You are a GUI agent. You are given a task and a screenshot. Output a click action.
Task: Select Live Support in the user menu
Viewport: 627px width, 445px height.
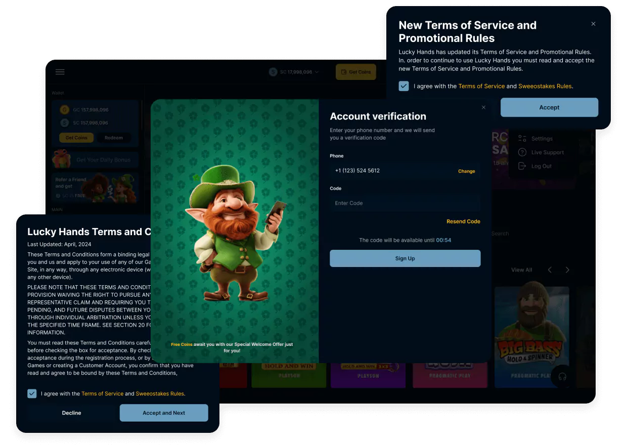click(547, 152)
